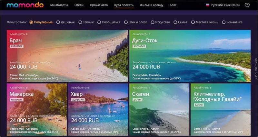Open the Блог link
This screenshot has width=258, height=137.
(x=173, y=5)
